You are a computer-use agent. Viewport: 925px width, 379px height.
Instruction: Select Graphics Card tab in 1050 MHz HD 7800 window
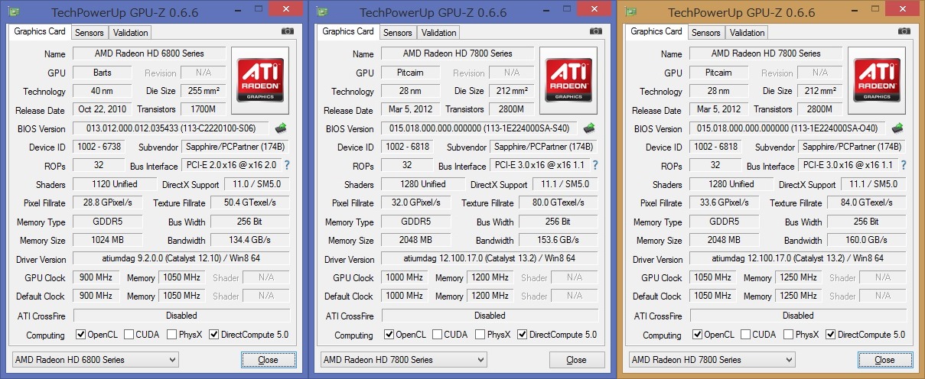(656, 31)
